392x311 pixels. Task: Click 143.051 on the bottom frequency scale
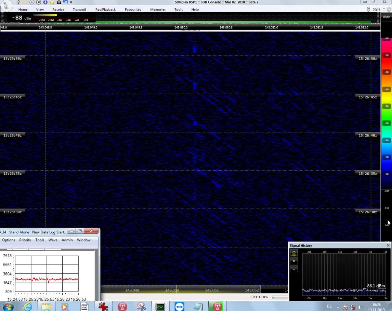(212, 290)
